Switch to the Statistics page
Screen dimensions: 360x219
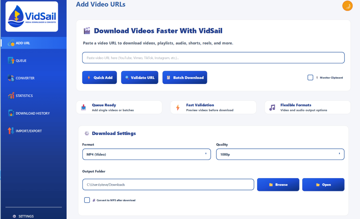click(x=34, y=95)
